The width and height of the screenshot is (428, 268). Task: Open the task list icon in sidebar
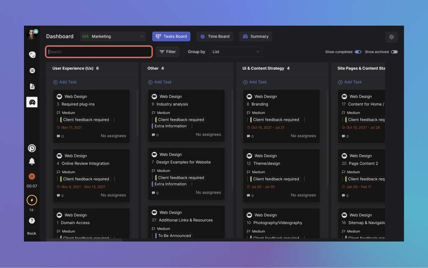point(32,71)
